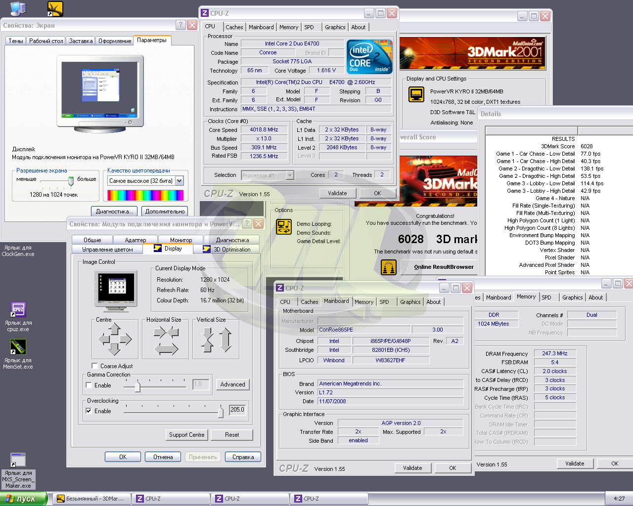Switch to the Заставка tab
Viewport: 633px width, 506px height.
tap(81, 41)
